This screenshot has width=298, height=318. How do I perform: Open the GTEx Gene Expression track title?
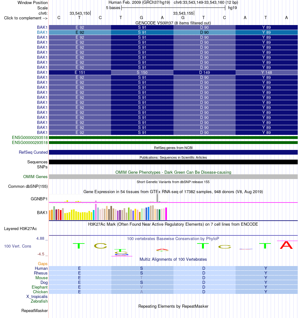click(x=173, y=192)
